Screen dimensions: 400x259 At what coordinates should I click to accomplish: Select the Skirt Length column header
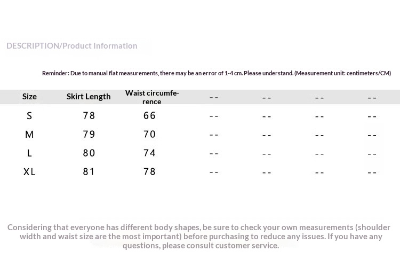click(89, 97)
